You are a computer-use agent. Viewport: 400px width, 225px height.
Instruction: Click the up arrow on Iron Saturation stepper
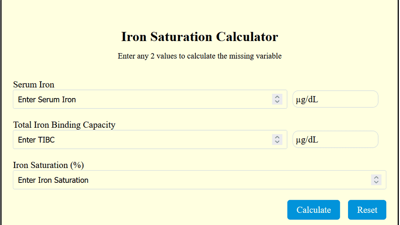(376, 177)
